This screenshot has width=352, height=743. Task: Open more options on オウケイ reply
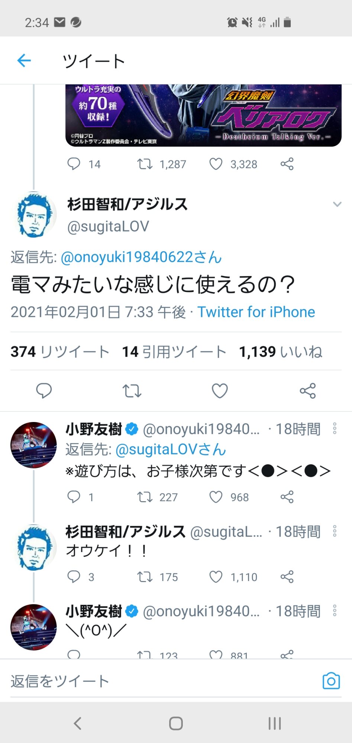(335, 531)
